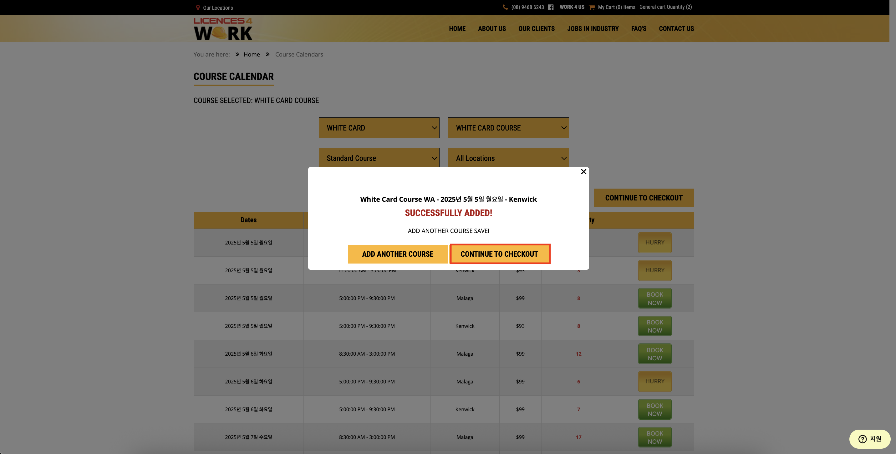Screen dimensions: 896x454
Task: Click the shopping cart icon
Action: [592, 7]
